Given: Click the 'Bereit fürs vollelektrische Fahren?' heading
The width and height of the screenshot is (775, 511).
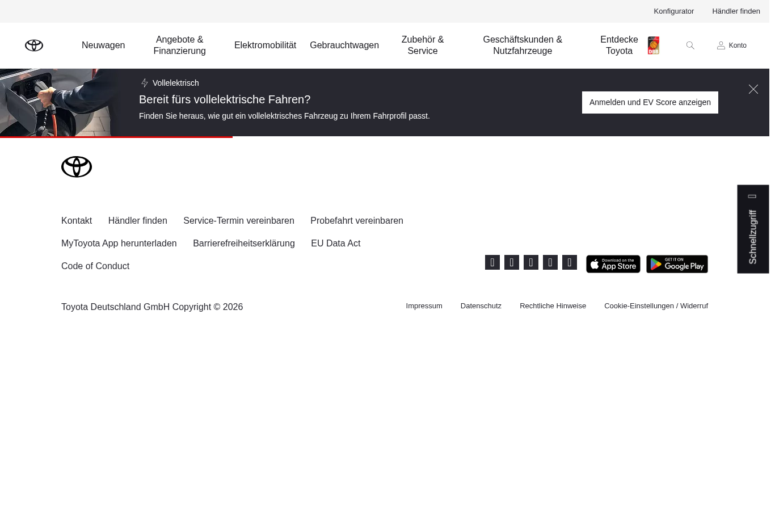Looking at the screenshot, I should [x=225, y=99].
